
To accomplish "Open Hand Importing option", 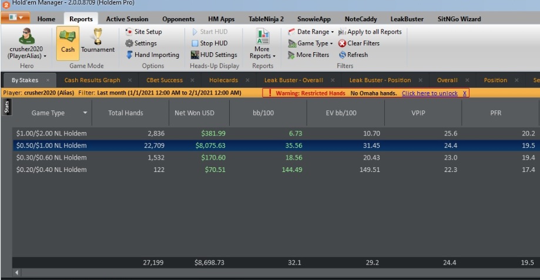I will point(152,55).
